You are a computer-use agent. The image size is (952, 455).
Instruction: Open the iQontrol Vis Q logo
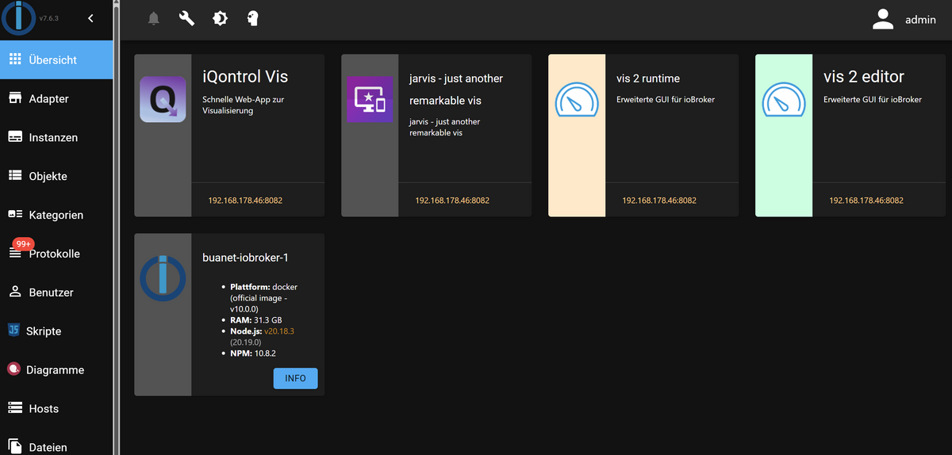pyautogui.click(x=163, y=99)
